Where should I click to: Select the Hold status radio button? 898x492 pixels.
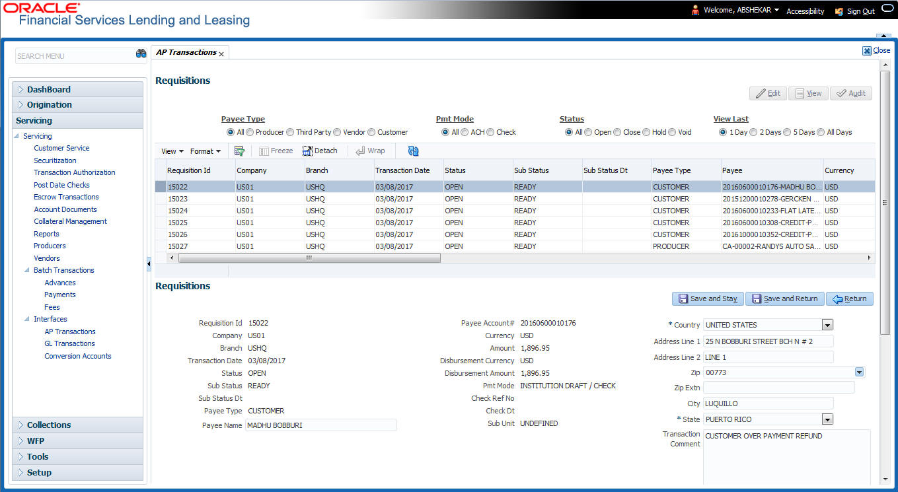646,132
